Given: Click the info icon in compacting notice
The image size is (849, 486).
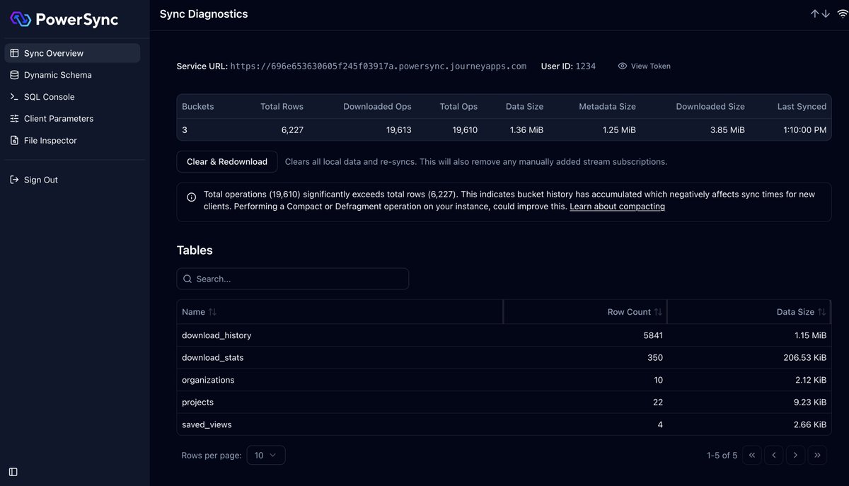Looking at the screenshot, I should [191, 197].
